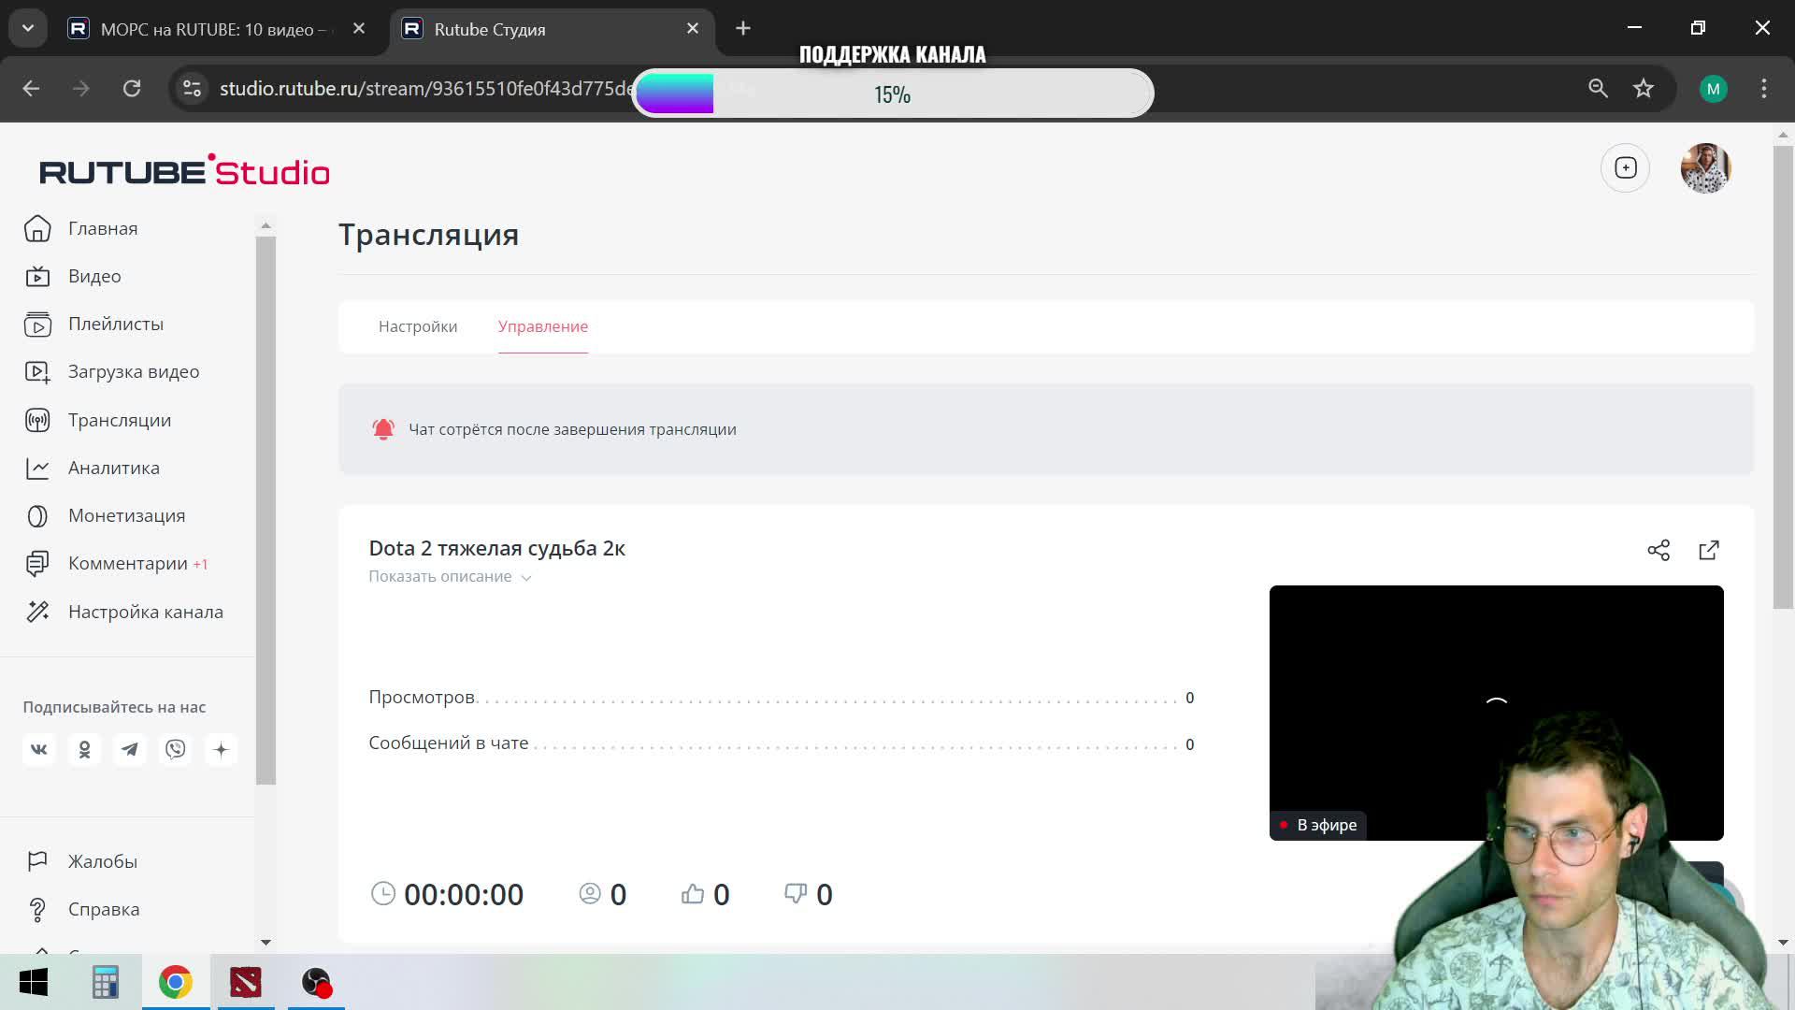Expand the tab search dropdown
The height and width of the screenshot is (1010, 1795).
(x=28, y=28)
